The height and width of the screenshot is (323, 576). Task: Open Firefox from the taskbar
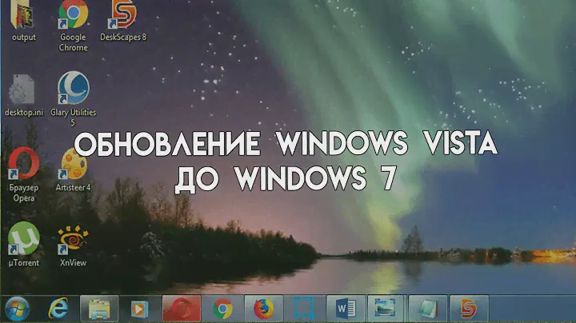click(263, 308)
